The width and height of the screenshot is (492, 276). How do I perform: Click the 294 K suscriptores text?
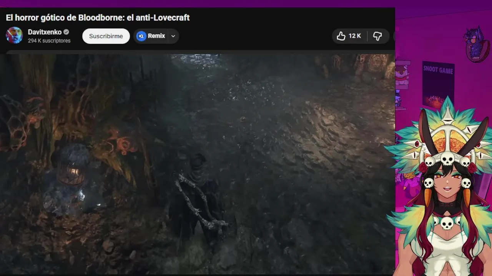click(x=49, y=41)
